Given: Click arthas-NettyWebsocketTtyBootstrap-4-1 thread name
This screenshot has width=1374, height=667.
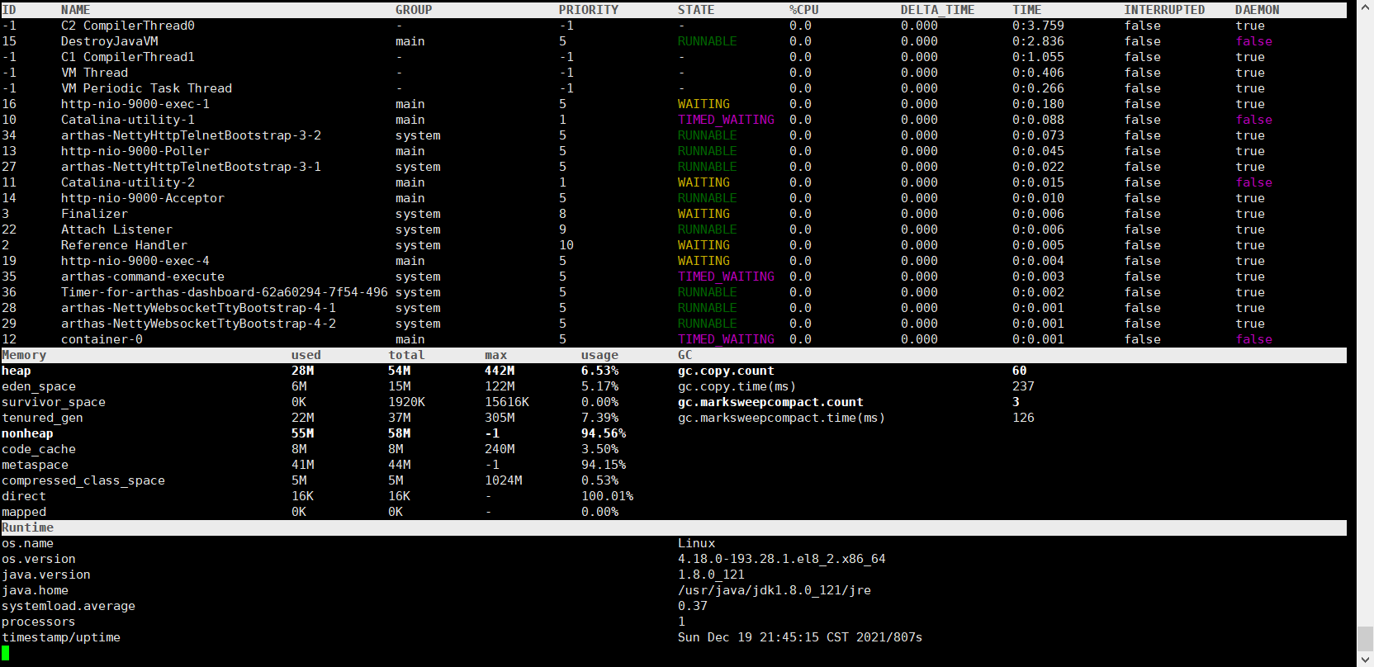Looking at the screenshot, I should click(199, 308).
